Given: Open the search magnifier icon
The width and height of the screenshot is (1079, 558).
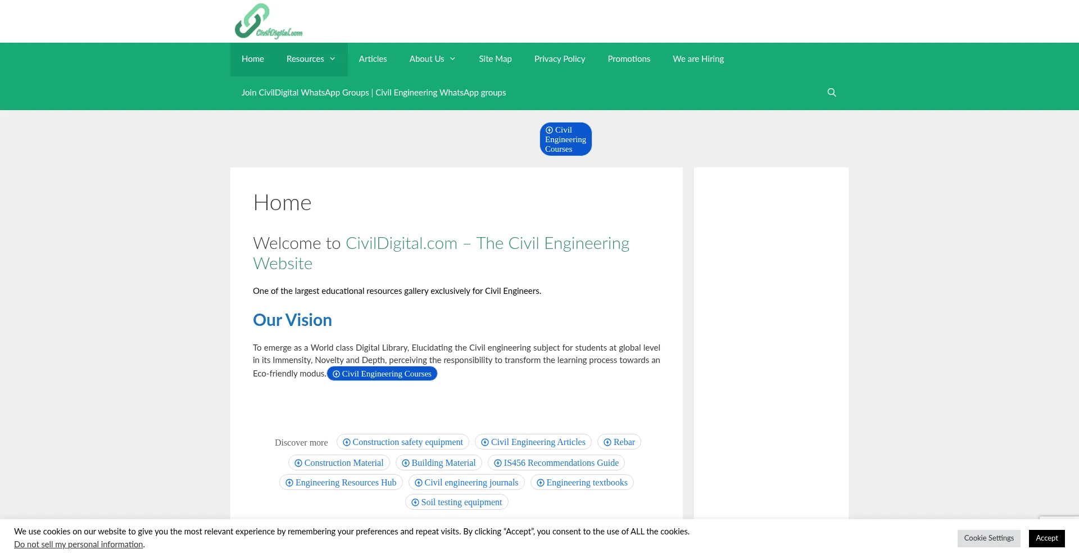Looking at the screenshot, I should [832, 93].
